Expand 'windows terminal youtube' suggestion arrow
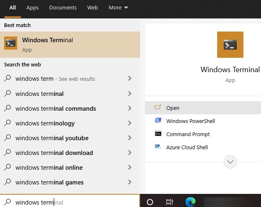This screenshot has height=207, width=261. pos(129,138)
